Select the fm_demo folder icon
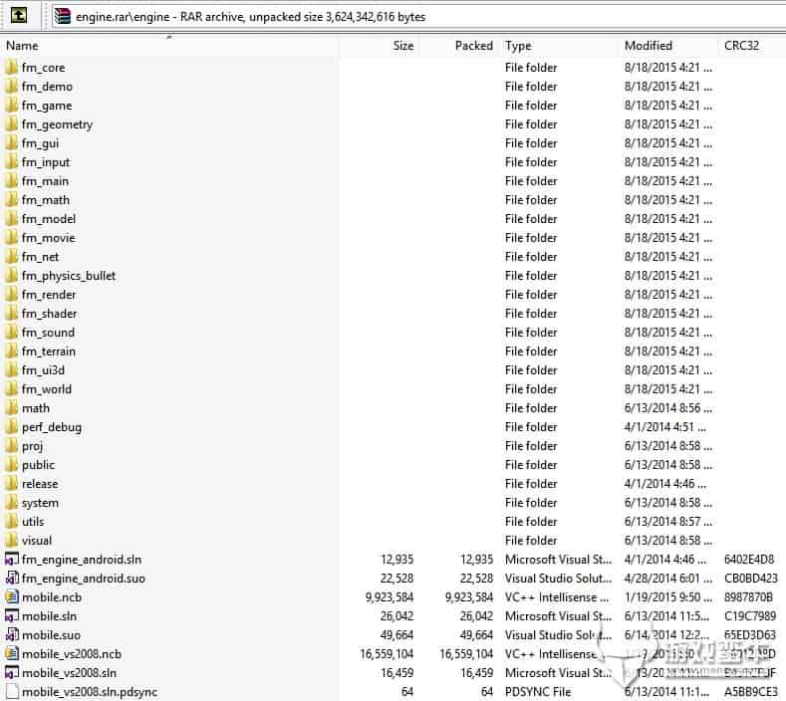The height and width of the screenshot is (701, 786). pyautogui.click(x=11, y=87)
